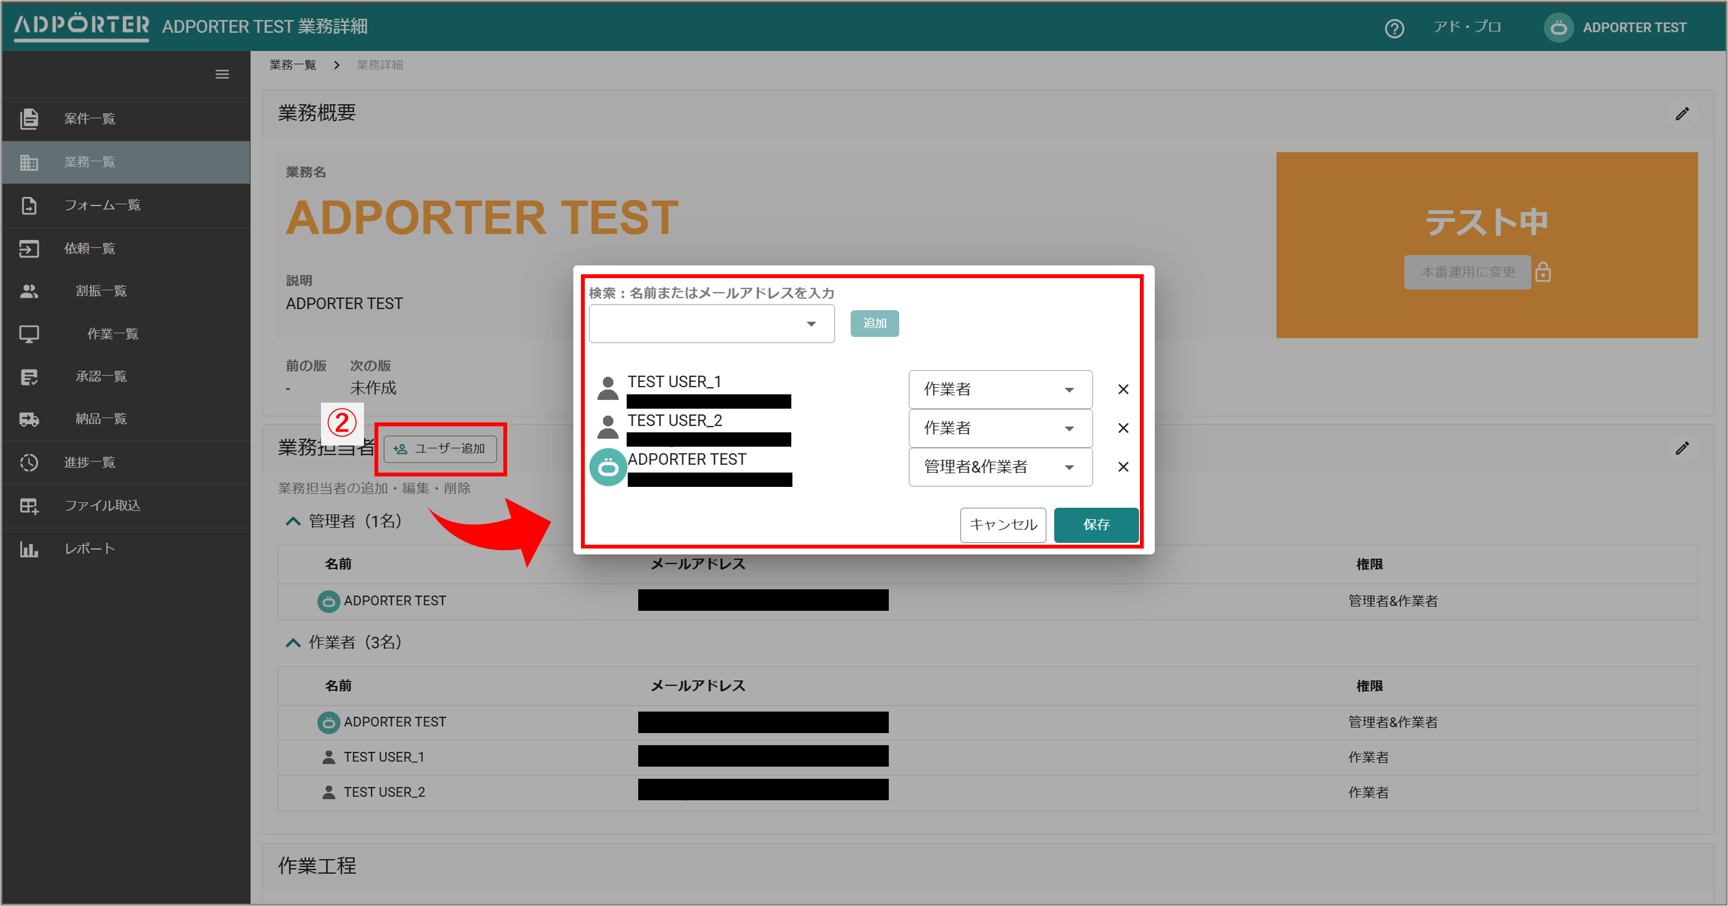The image size is (1728, 906).
Task: Click the 追加 button
Action: pos(874,323)
